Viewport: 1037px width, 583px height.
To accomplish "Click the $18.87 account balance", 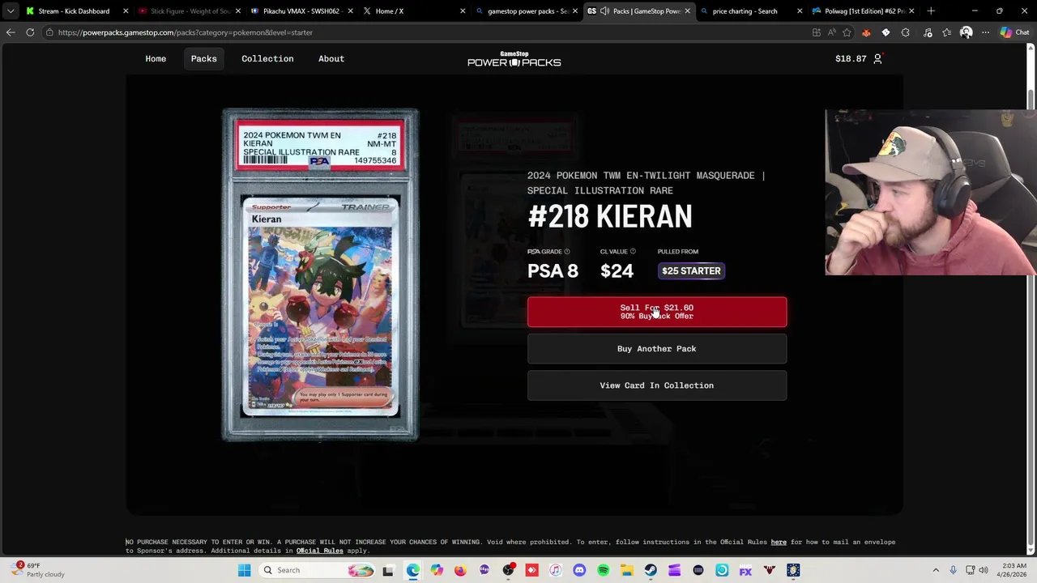I will [851, 58].
